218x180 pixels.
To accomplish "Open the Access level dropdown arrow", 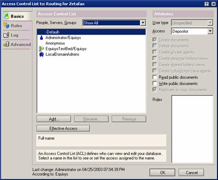I will [x=210, y=31].
